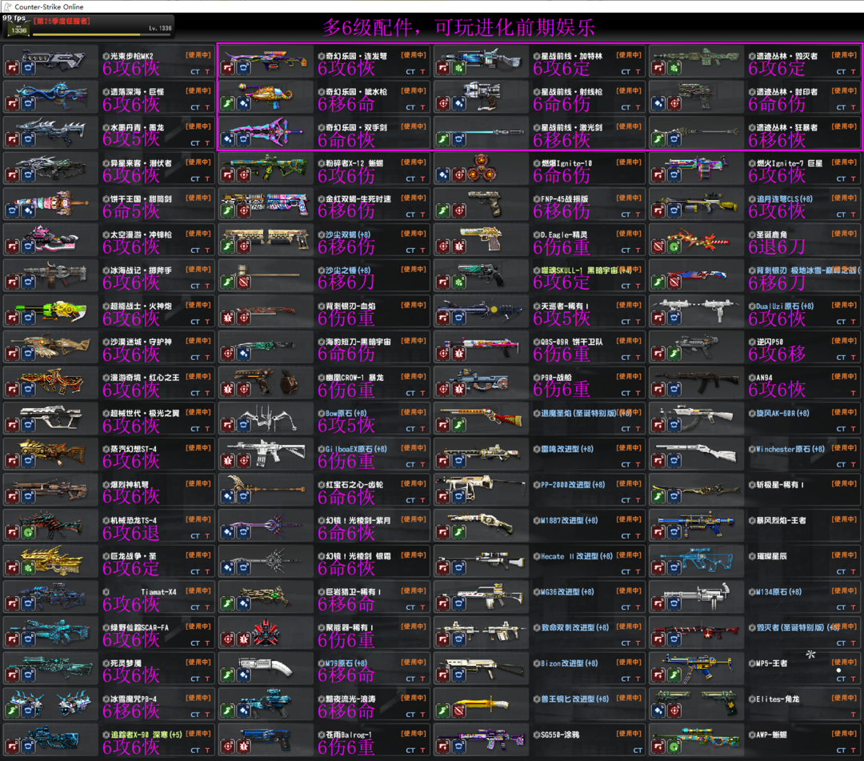Click hexagon icon beside AN94 name
The image size is (864, 761).
click(751, 378)
